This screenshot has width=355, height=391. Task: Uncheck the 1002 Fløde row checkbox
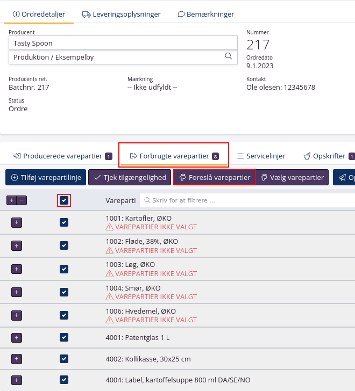point(64,245)
